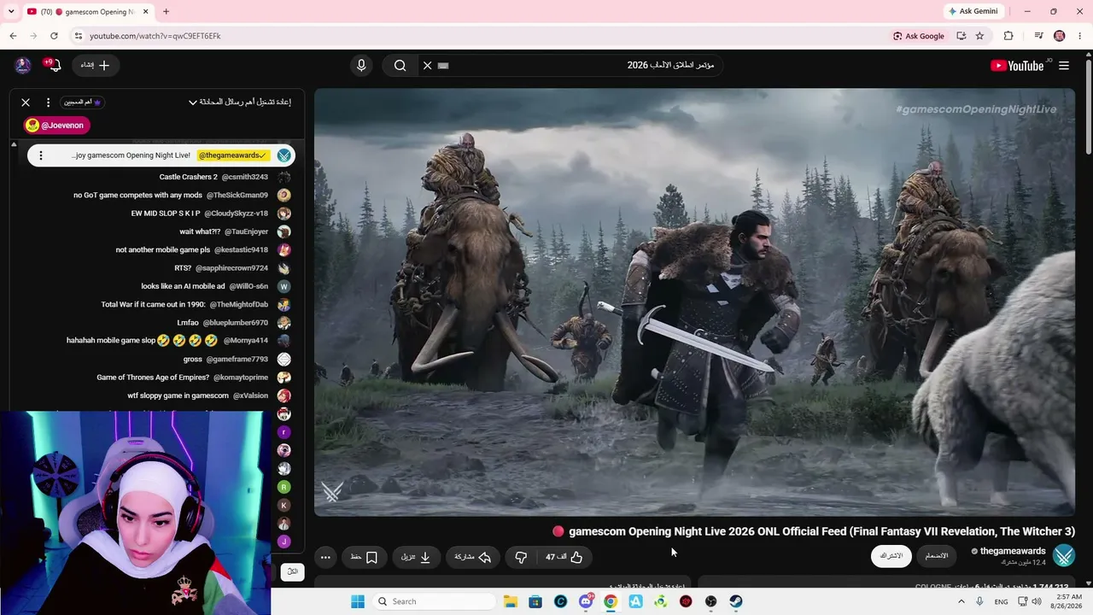Click the Ask Google lens button
This screenshot has height=615, width=1093.
(918, 36)
